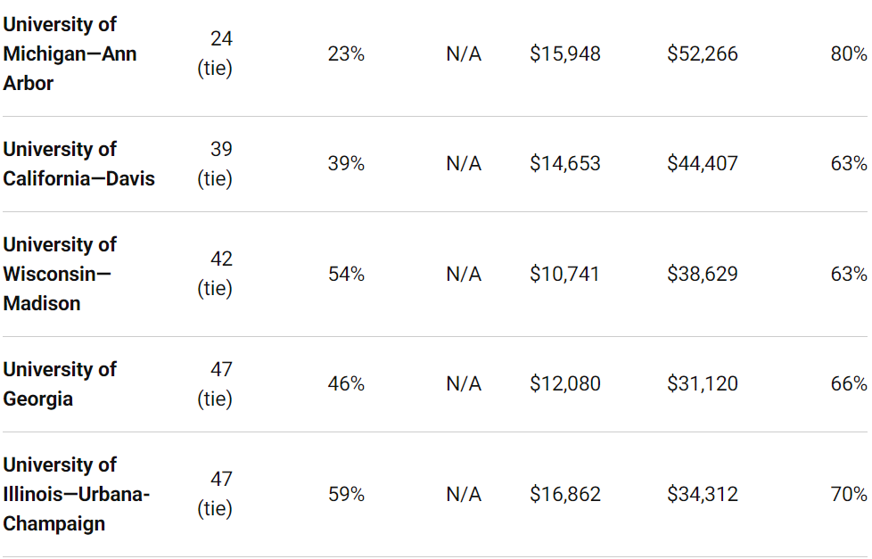
Task: Click N/A cell in Georgia row
Action: point(464,383)
